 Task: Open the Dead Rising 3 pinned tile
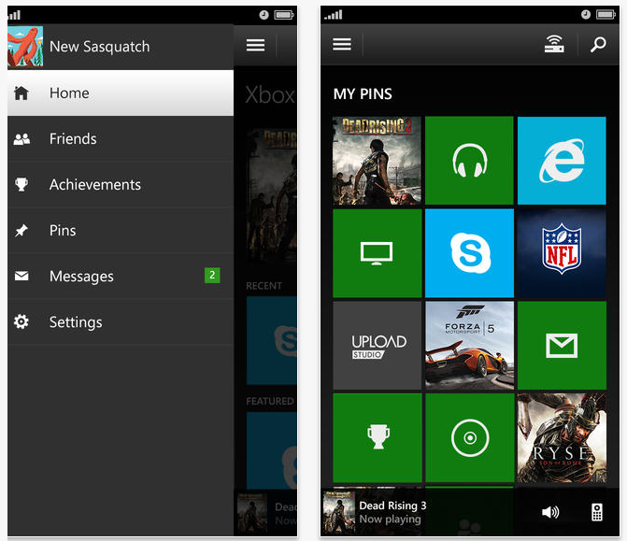(x=378, y=161)
